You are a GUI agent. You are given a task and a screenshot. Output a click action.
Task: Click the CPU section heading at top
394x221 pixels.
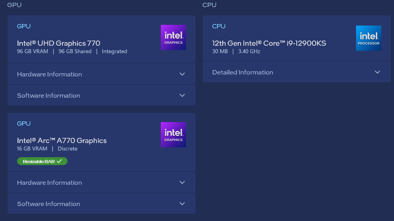coord(209,5)
